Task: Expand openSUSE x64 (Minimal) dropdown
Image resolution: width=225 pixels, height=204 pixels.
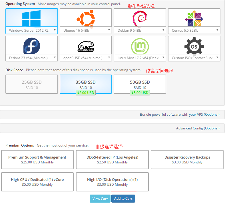Action: pyautogui.click(x=86, y=58)
